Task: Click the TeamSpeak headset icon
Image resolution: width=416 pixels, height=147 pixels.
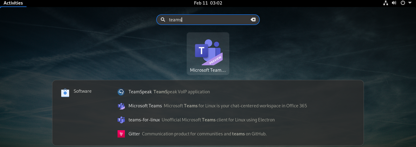Action: (121, 92)
